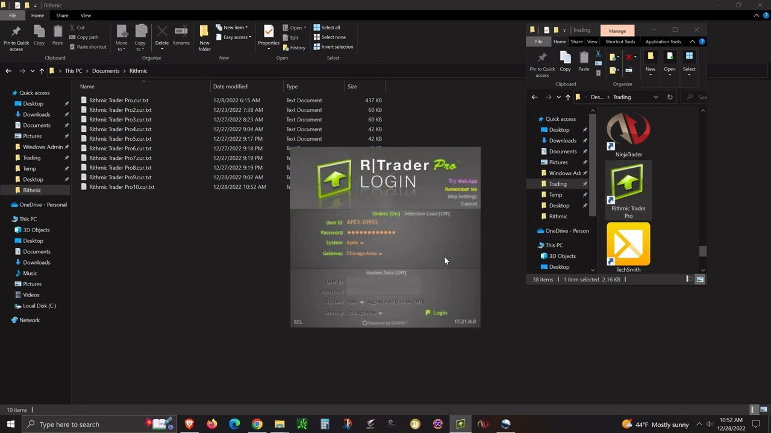Collapse ribbon chevron in Trading window
The height and width of the screenshot is (433, 771).
[x=692, y=41]
